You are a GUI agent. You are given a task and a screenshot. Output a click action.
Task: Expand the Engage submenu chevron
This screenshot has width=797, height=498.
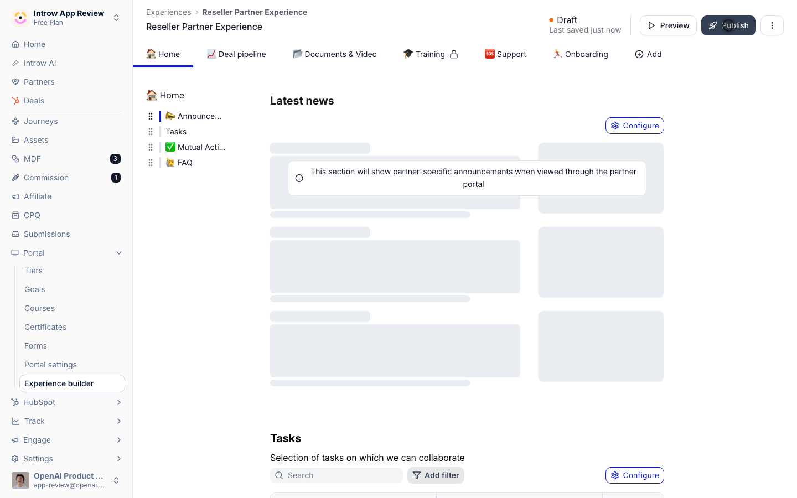pyautogui.click(x=119, y=440)
